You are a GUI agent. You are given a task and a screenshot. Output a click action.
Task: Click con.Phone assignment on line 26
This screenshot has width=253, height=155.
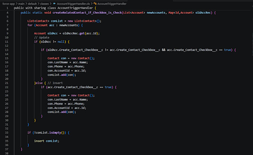(x=66, y=104)
